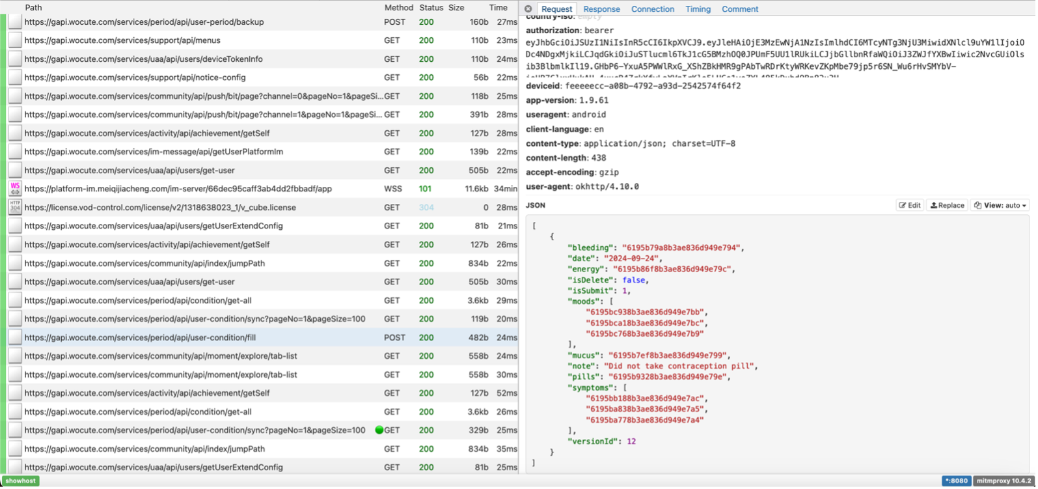Click the Replace button
The height and width of the screenshot is (489, 1038).
[947, 205]
